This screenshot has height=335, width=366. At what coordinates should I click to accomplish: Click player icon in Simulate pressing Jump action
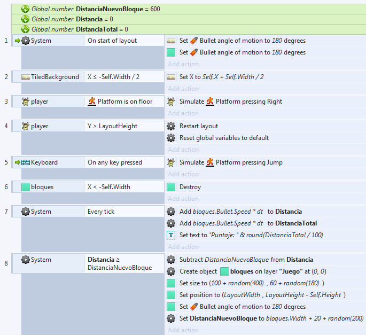[x=171, y=162]
